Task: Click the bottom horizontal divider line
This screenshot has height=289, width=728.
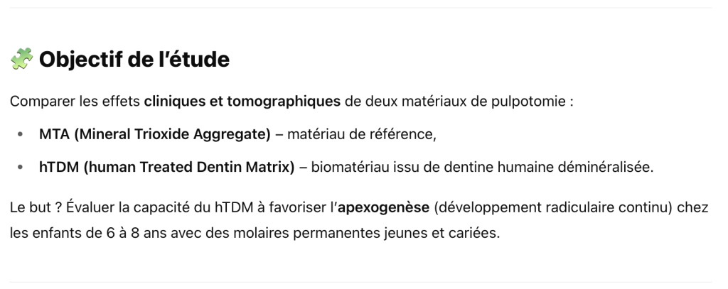Action: pos(360,282)
